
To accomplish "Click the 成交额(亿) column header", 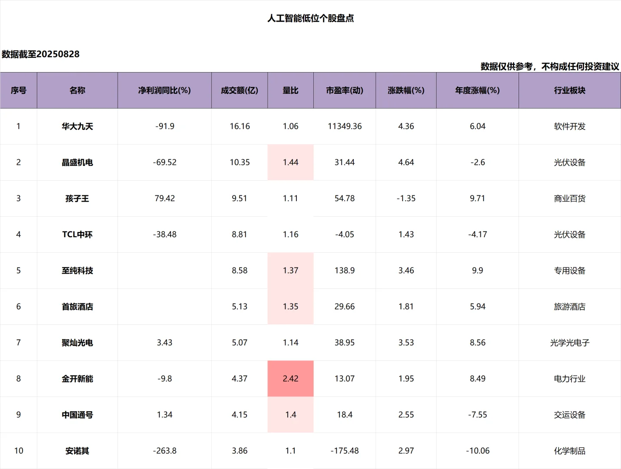I will (x=239, y=90).
